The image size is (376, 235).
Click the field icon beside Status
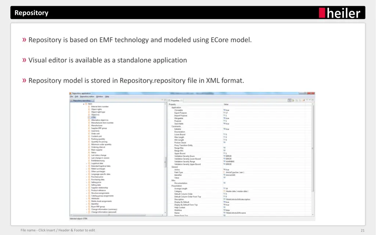click(x=89, y=153)
